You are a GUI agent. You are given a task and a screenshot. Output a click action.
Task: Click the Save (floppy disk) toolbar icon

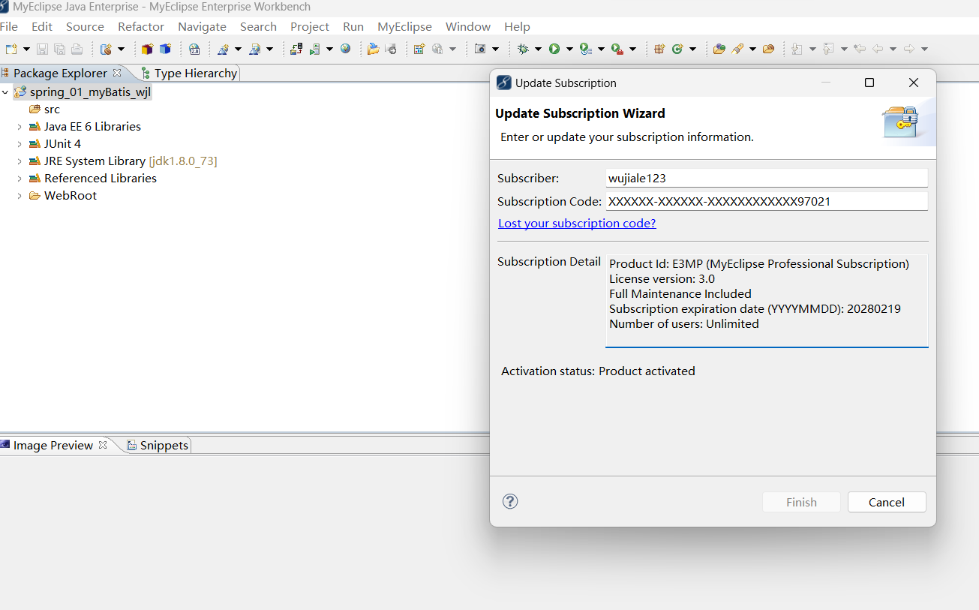42,49
